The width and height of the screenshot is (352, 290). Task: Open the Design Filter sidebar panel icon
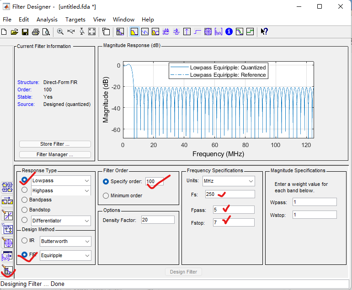[7, 270]
